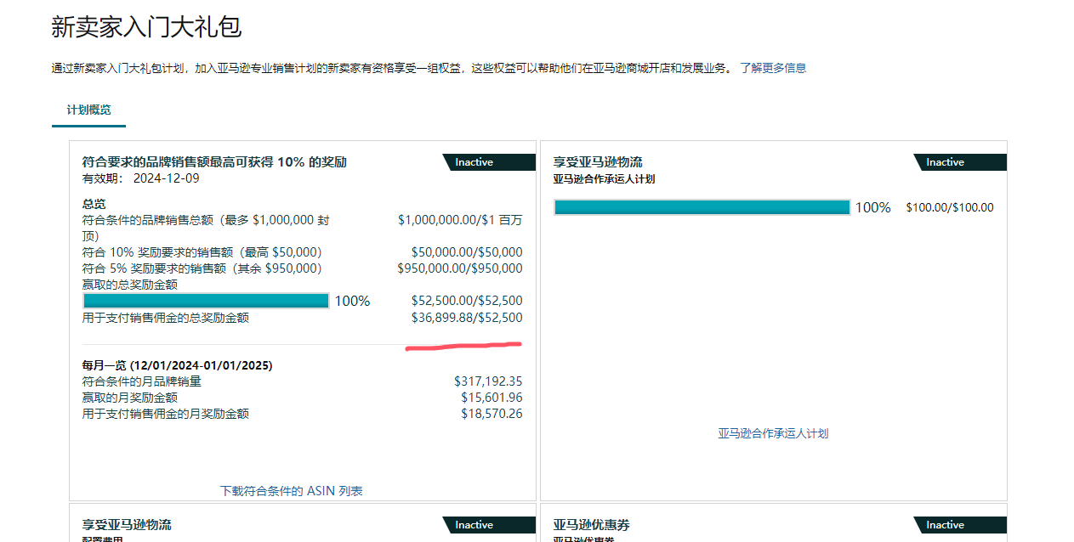1074x542 pixels.
Task: Click the monthly value $18,570.26
Action: tap(492, 414)
